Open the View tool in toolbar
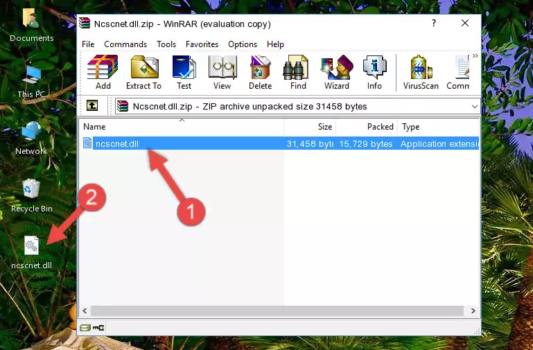 (222, 72)
